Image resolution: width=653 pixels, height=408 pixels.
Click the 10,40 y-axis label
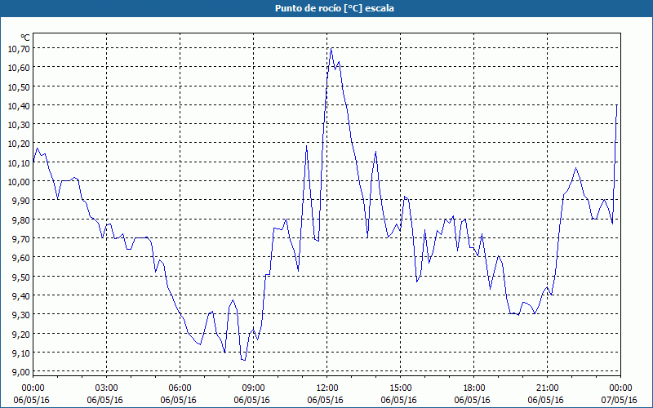pos(19,106)
